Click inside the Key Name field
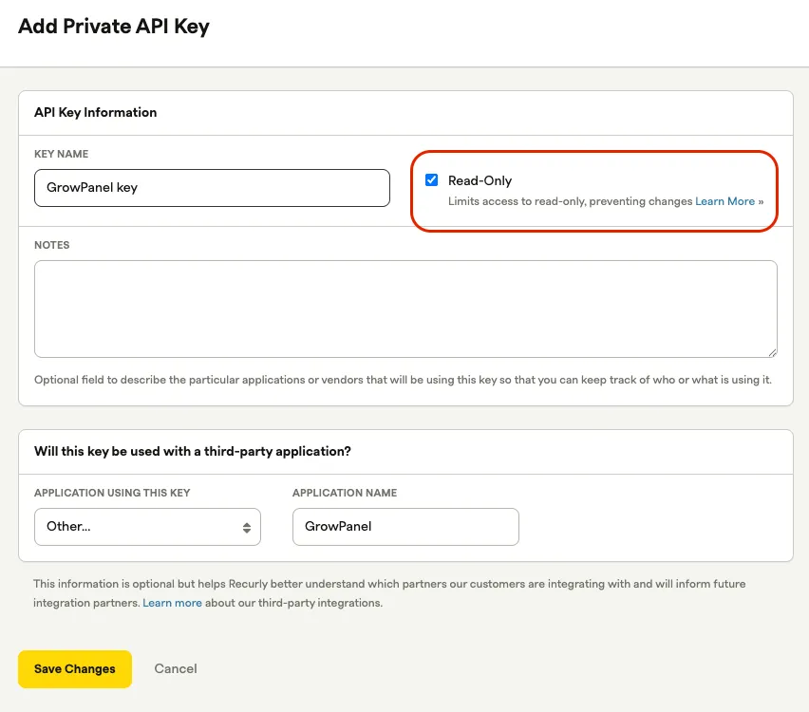This screenshot has width=809, height=712. tap(211, 188)
